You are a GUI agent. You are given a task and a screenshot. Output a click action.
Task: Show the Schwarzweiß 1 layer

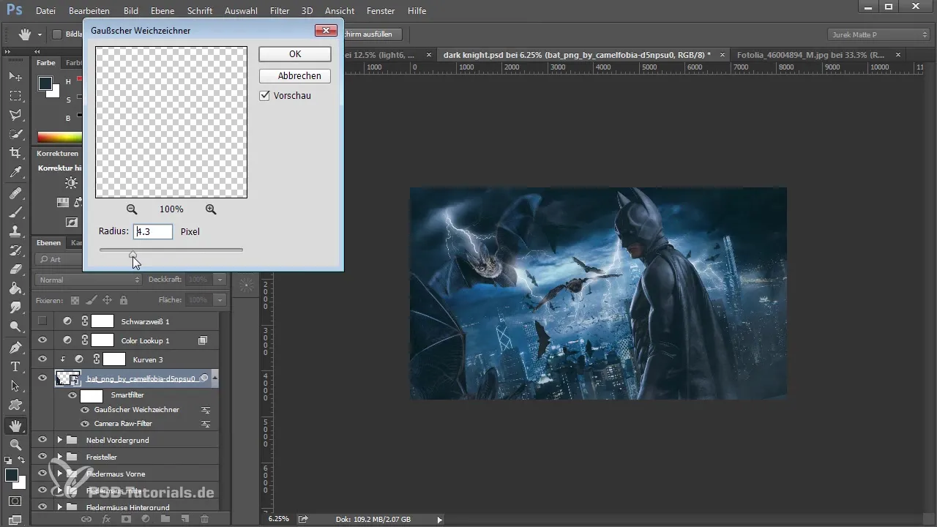(x=42, y=321)
